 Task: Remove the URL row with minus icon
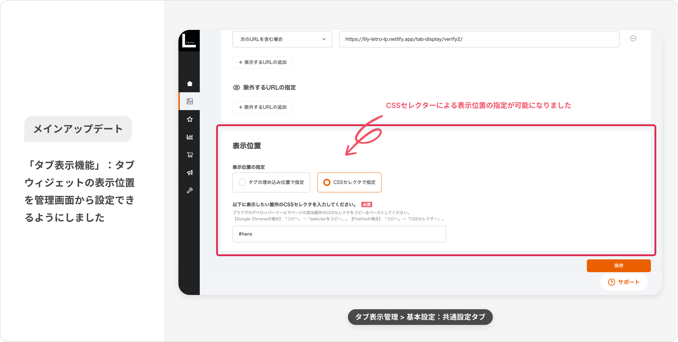pyautogui.click(x=633, y=38)
